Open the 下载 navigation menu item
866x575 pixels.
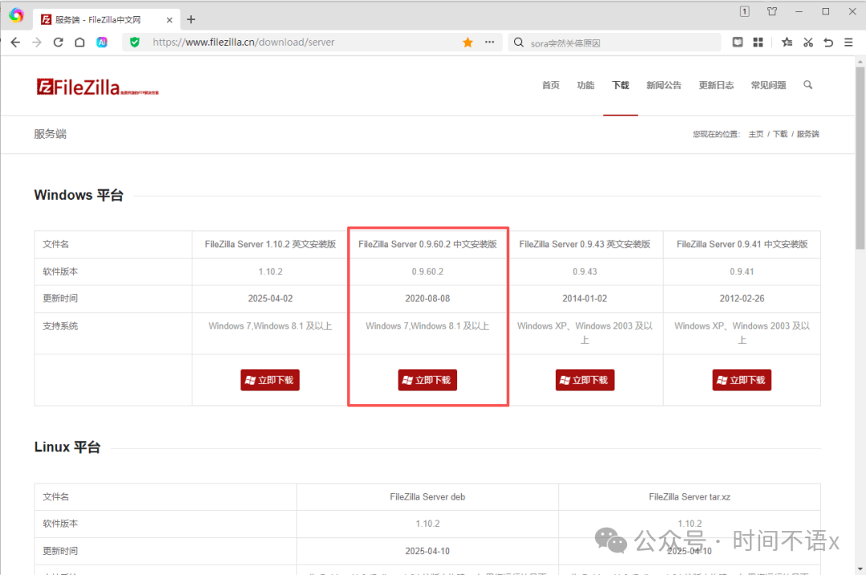(x=620, y=85)
